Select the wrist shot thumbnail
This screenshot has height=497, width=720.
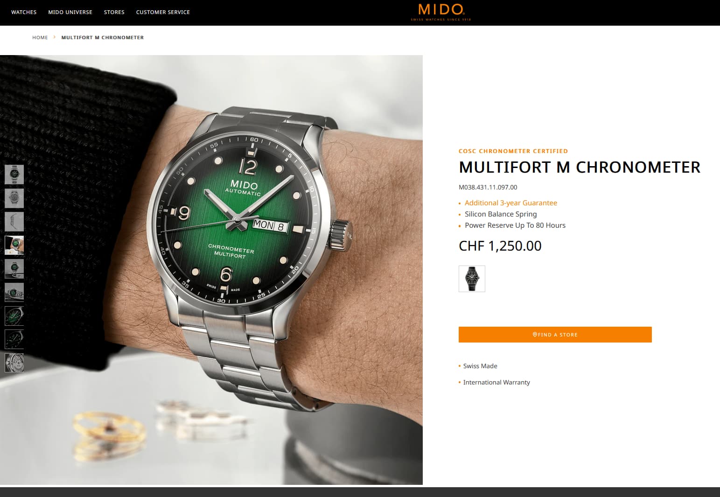(14, 245)
